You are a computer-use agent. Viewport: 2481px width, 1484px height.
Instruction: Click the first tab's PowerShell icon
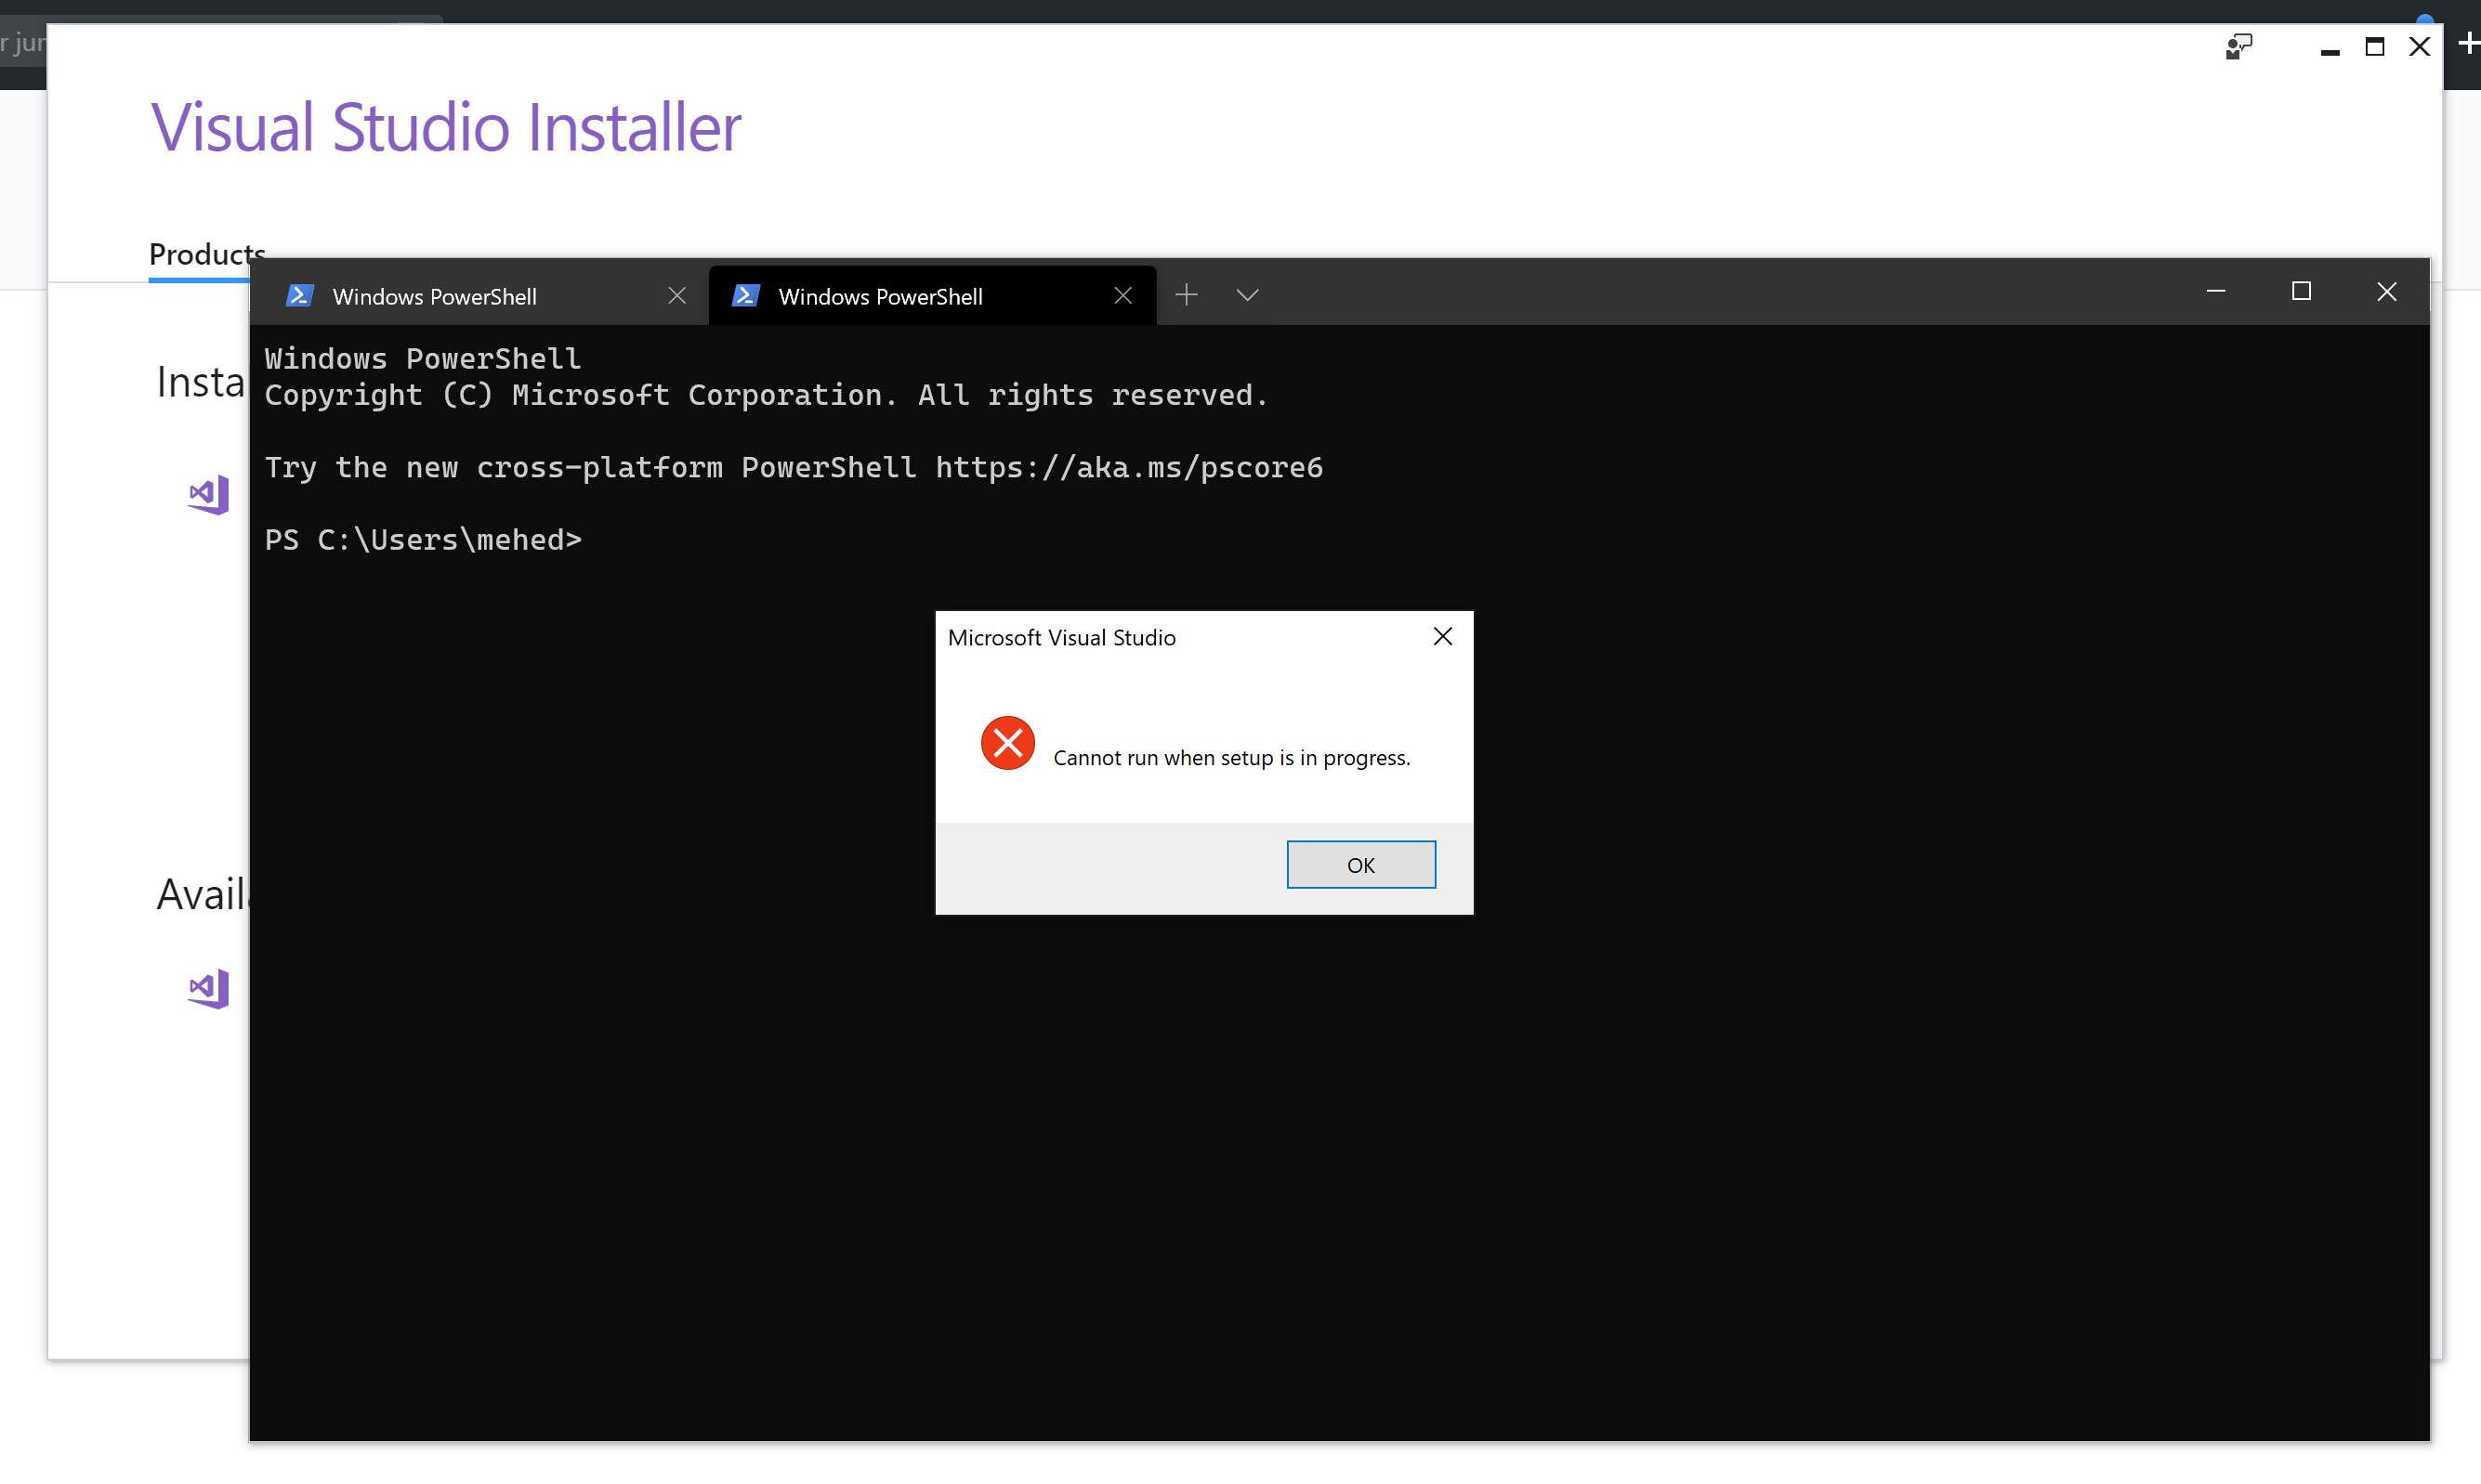[299, 296]
